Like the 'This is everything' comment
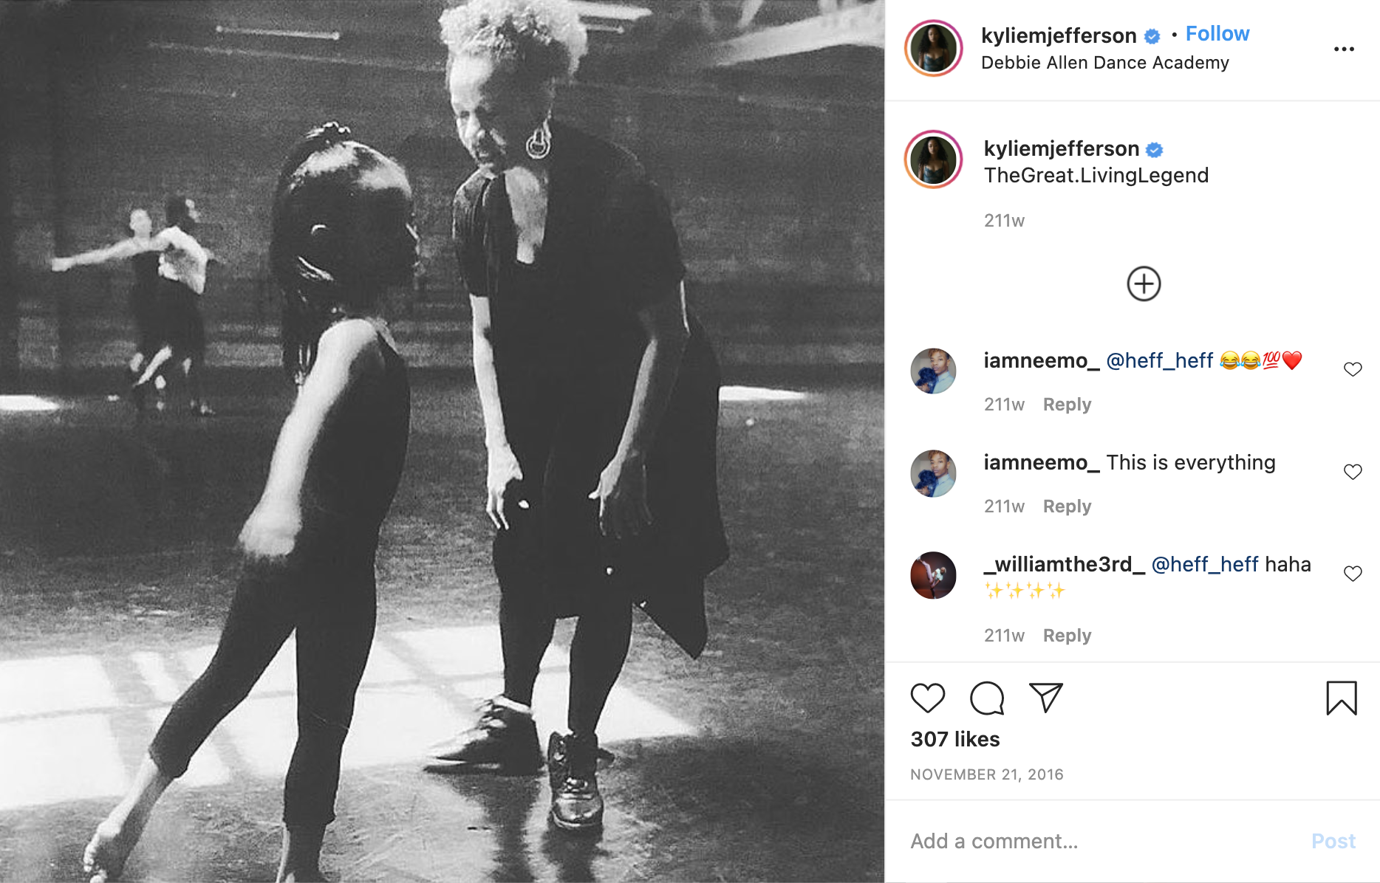The height and width of the screenshot is (883, 1380). (1353, 472)
